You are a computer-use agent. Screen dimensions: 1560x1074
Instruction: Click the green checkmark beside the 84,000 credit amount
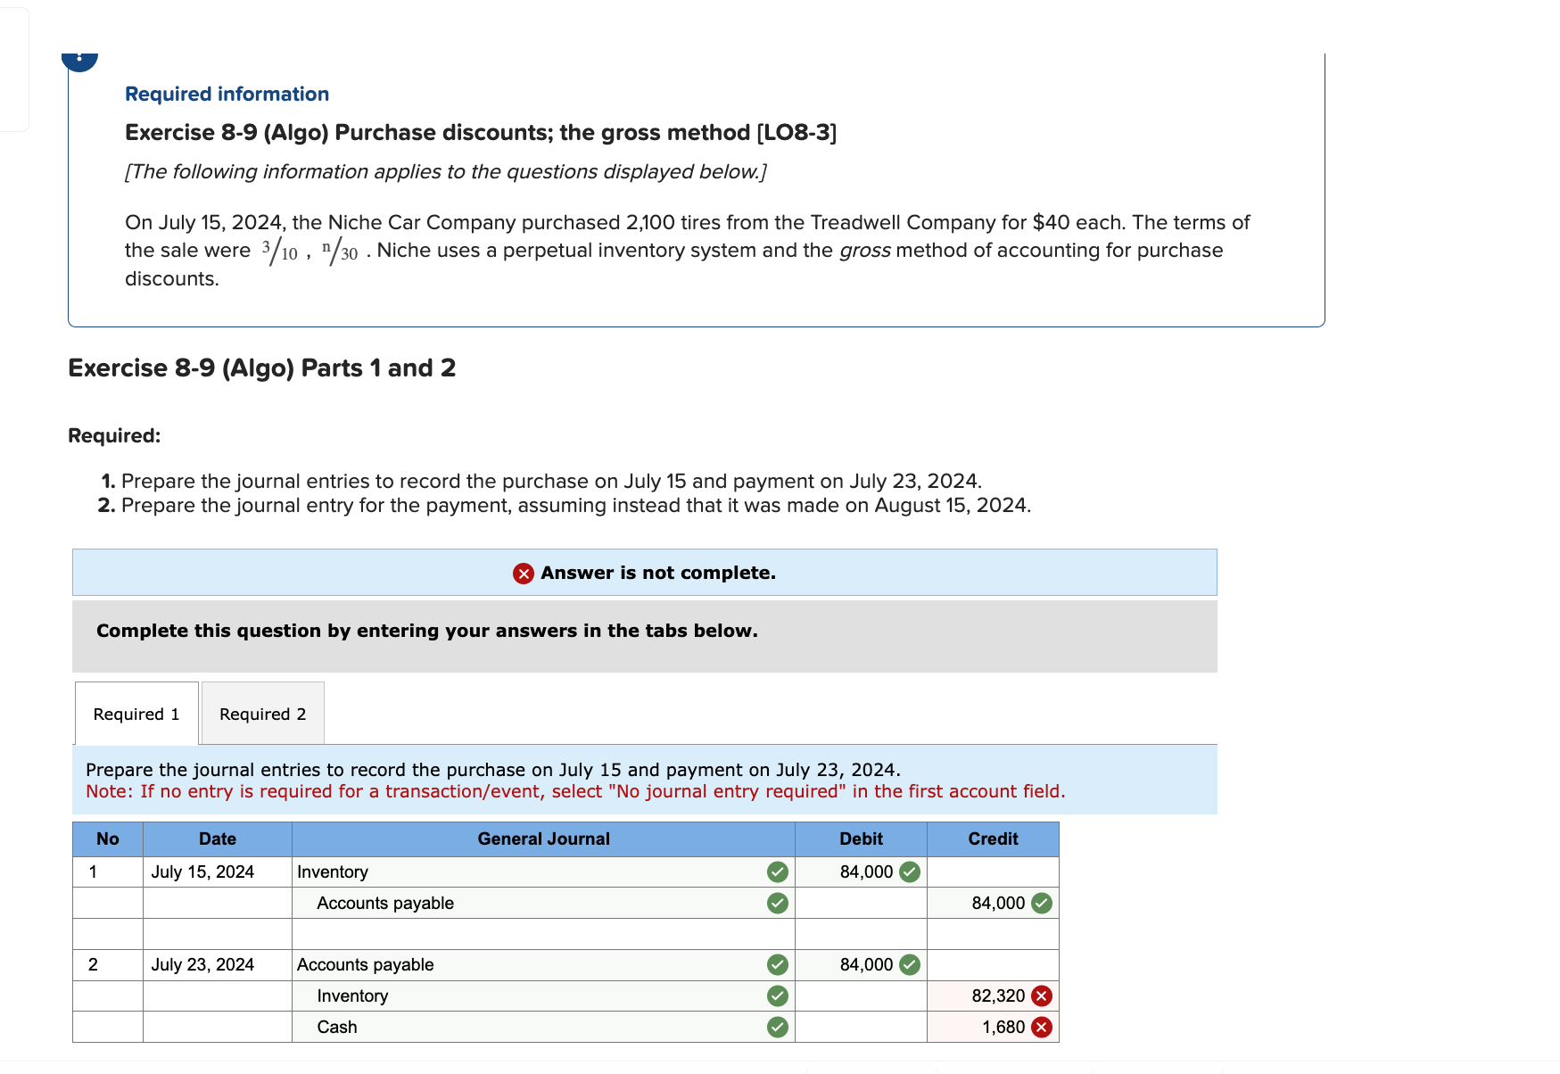(1042, 903)
